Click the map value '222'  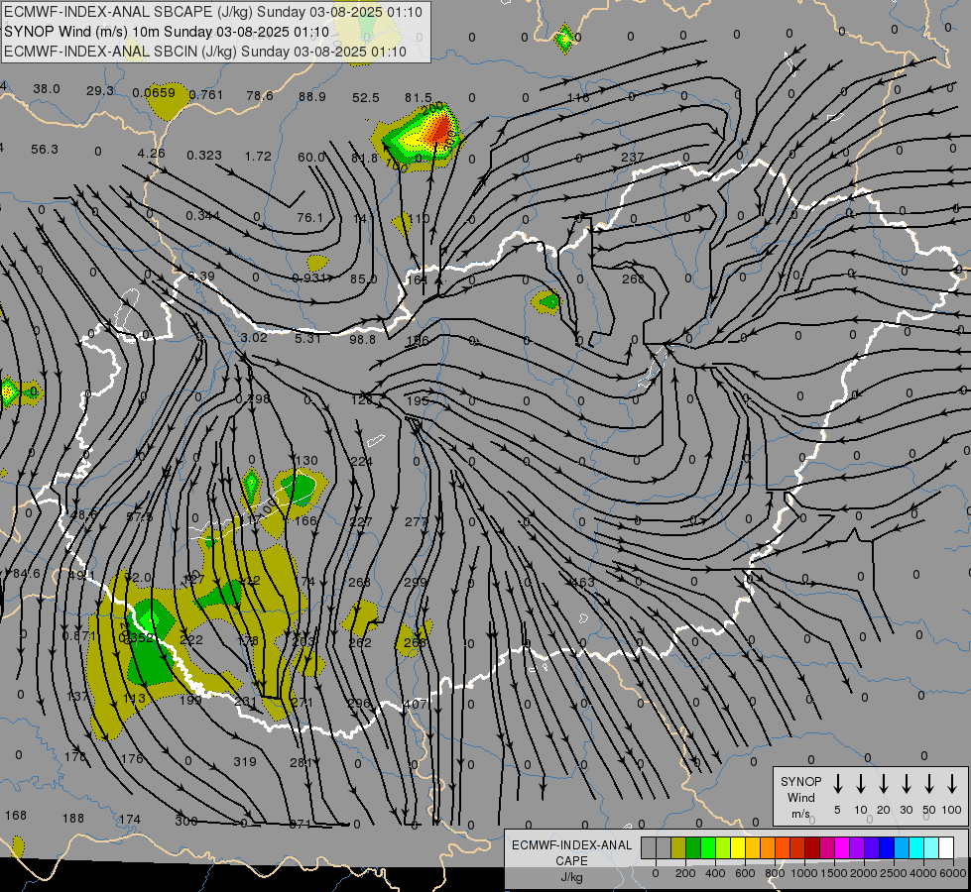click(x=190, y=639)
